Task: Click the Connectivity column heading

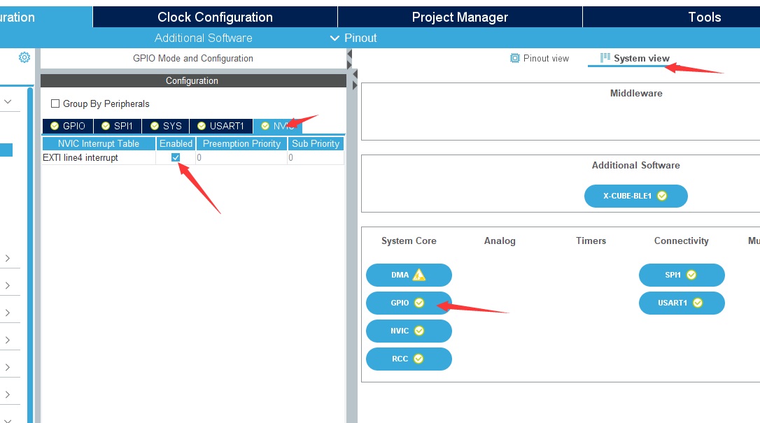Action: coord(682,241)
